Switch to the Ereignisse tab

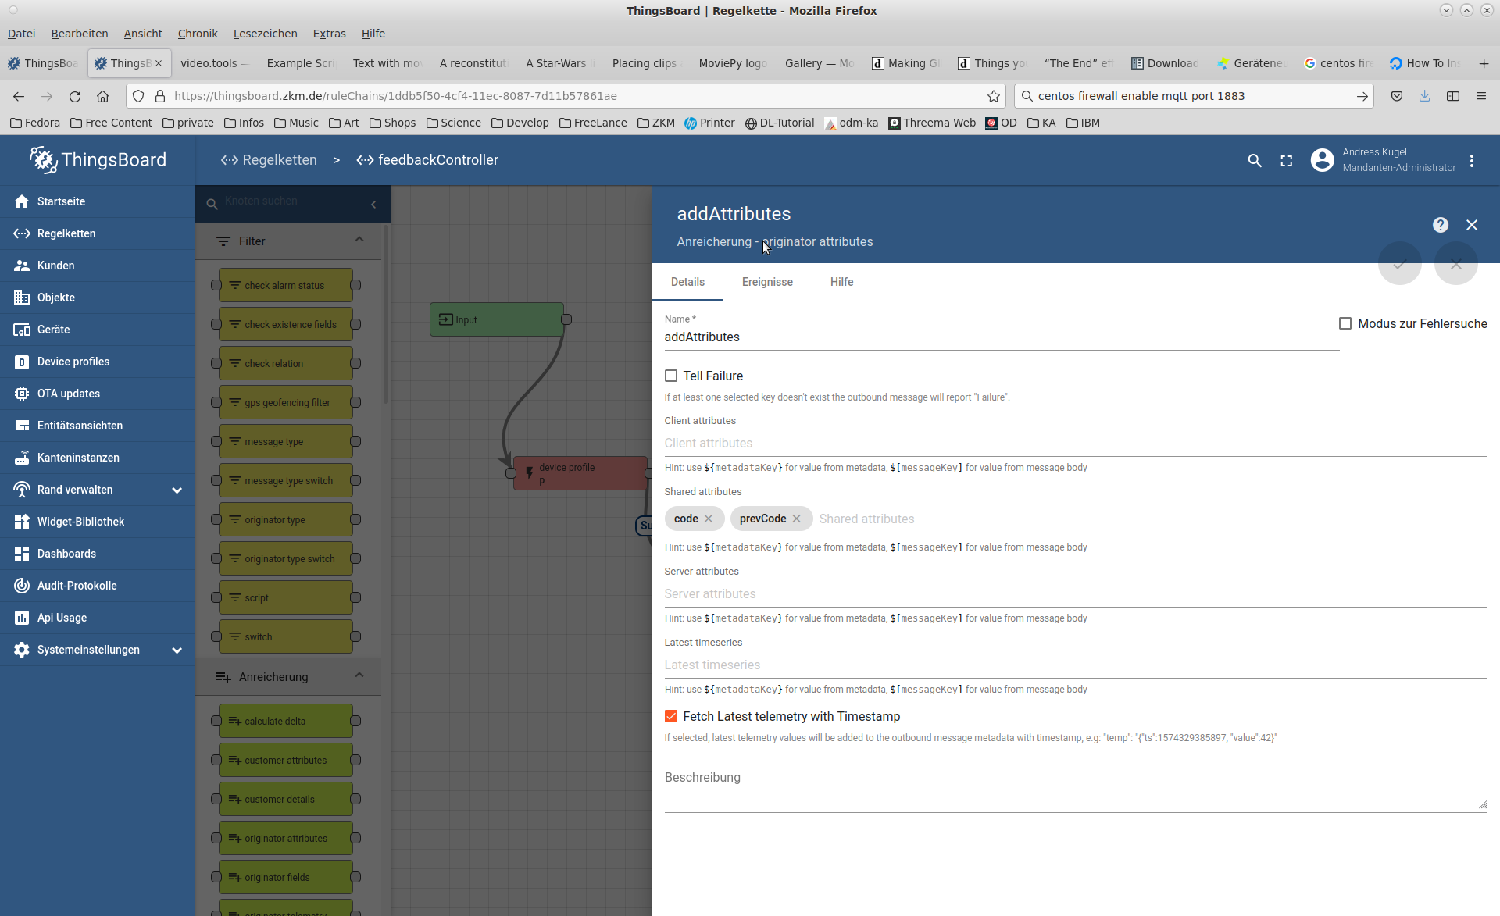tap(767, 282)
